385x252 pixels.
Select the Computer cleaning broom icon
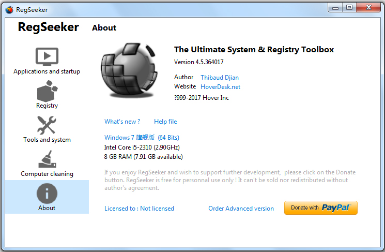pos(47,159)
